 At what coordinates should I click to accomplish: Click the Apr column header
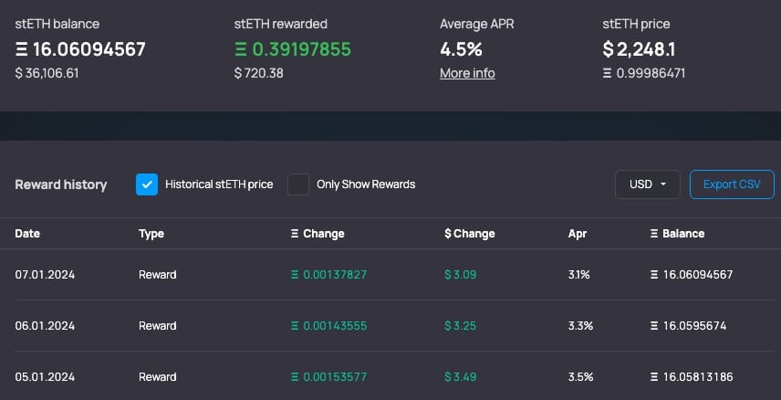tap(578, 234)
